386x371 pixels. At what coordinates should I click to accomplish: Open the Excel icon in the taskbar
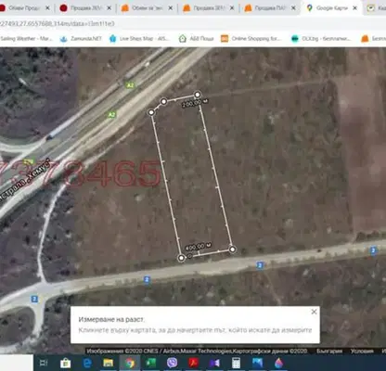click(150, 363)
